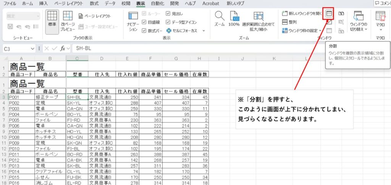The image size is (391, 185).
Task: Switch to the Acrobat tab
Action: [x=211, y=3]
